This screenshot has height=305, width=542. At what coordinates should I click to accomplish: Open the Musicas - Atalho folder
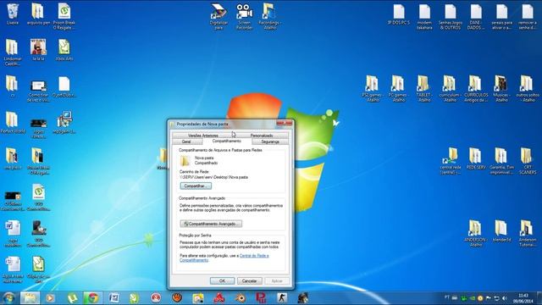[501, 88]
